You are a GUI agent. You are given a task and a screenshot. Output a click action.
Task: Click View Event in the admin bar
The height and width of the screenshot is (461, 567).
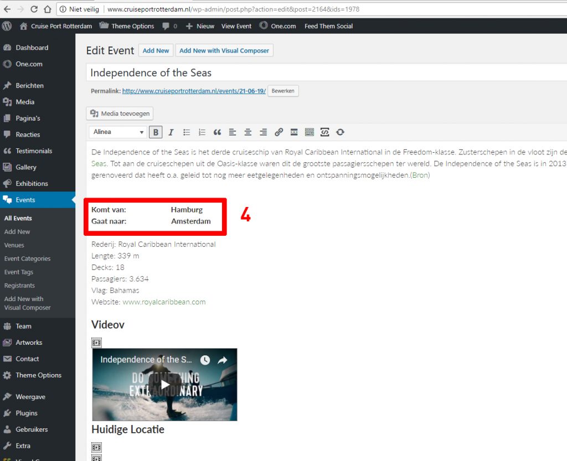coord(236,26)
